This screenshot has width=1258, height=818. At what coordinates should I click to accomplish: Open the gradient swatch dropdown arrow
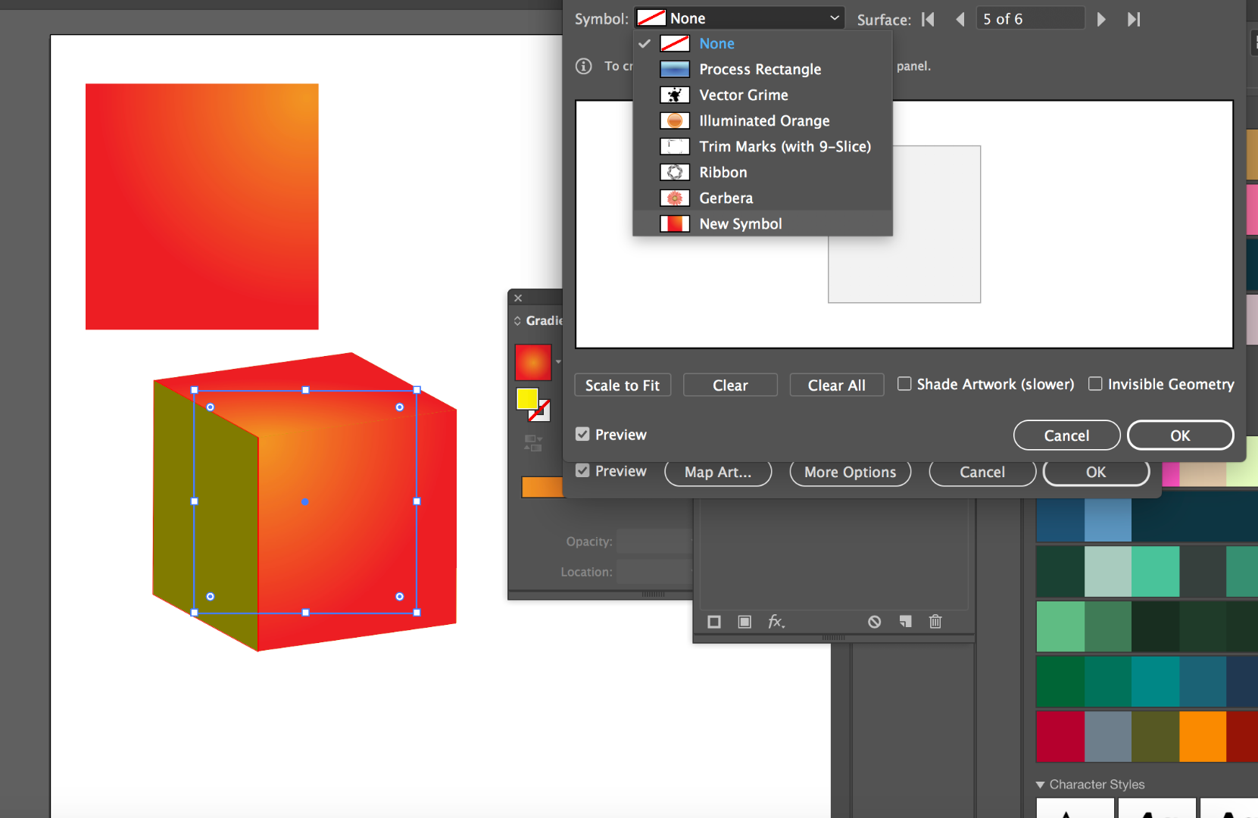[558, 362]
